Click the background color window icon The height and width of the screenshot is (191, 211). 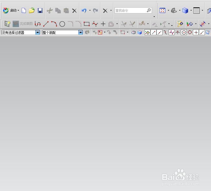click(x=197, y=11)
